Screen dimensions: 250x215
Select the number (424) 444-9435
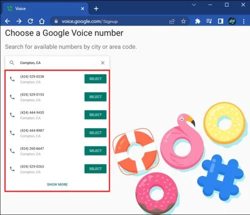tap(95, 115)
